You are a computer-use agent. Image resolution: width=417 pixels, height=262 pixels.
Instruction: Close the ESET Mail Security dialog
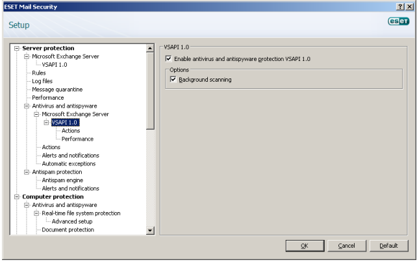tap(410, 6)
